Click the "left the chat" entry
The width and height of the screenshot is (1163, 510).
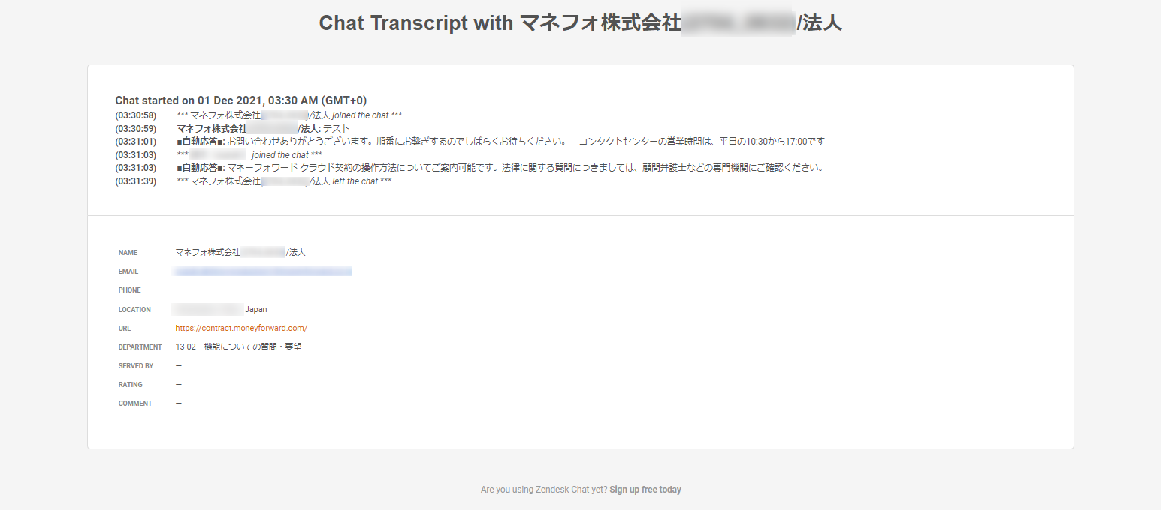click(284, 181)
